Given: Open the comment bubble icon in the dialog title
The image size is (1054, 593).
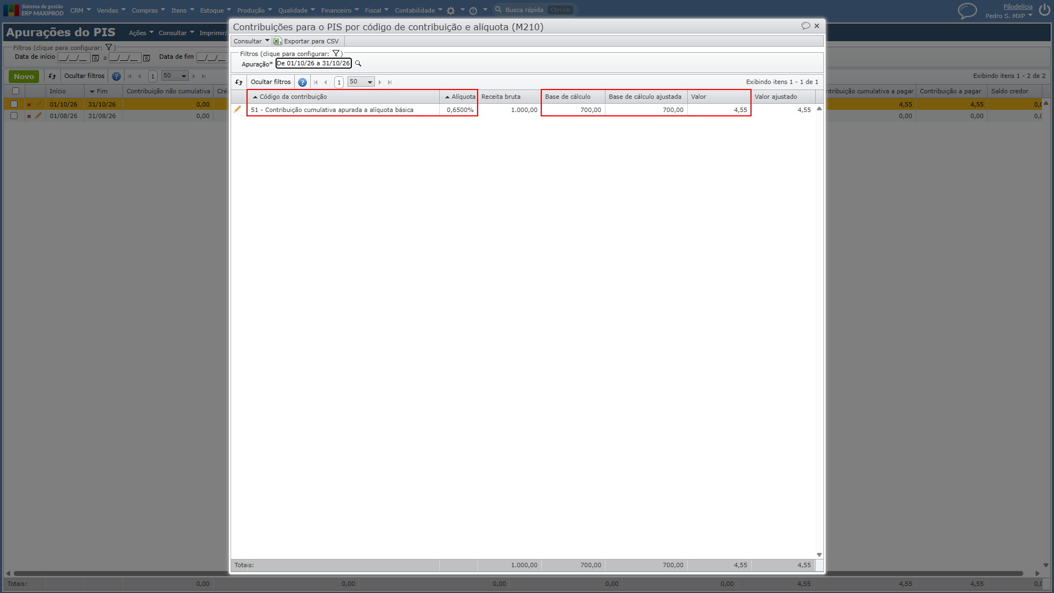Looking at the screenshot, I should pos(805,26).
